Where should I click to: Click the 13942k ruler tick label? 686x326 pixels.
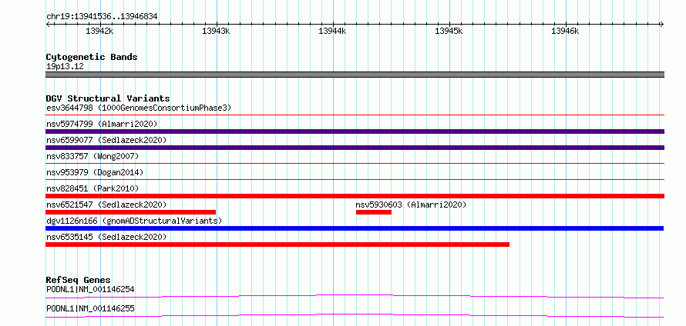pyautogui.click(x=99, y=31)
